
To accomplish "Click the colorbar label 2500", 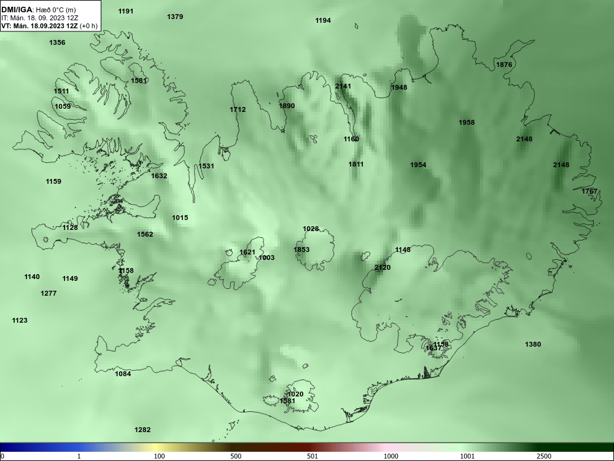I will tap(544, 456).
